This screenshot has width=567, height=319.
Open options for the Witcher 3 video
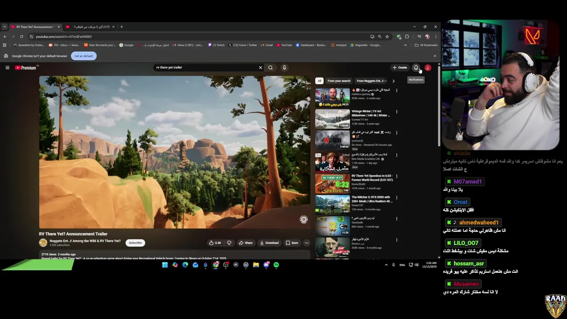click(x=396, y=198)
